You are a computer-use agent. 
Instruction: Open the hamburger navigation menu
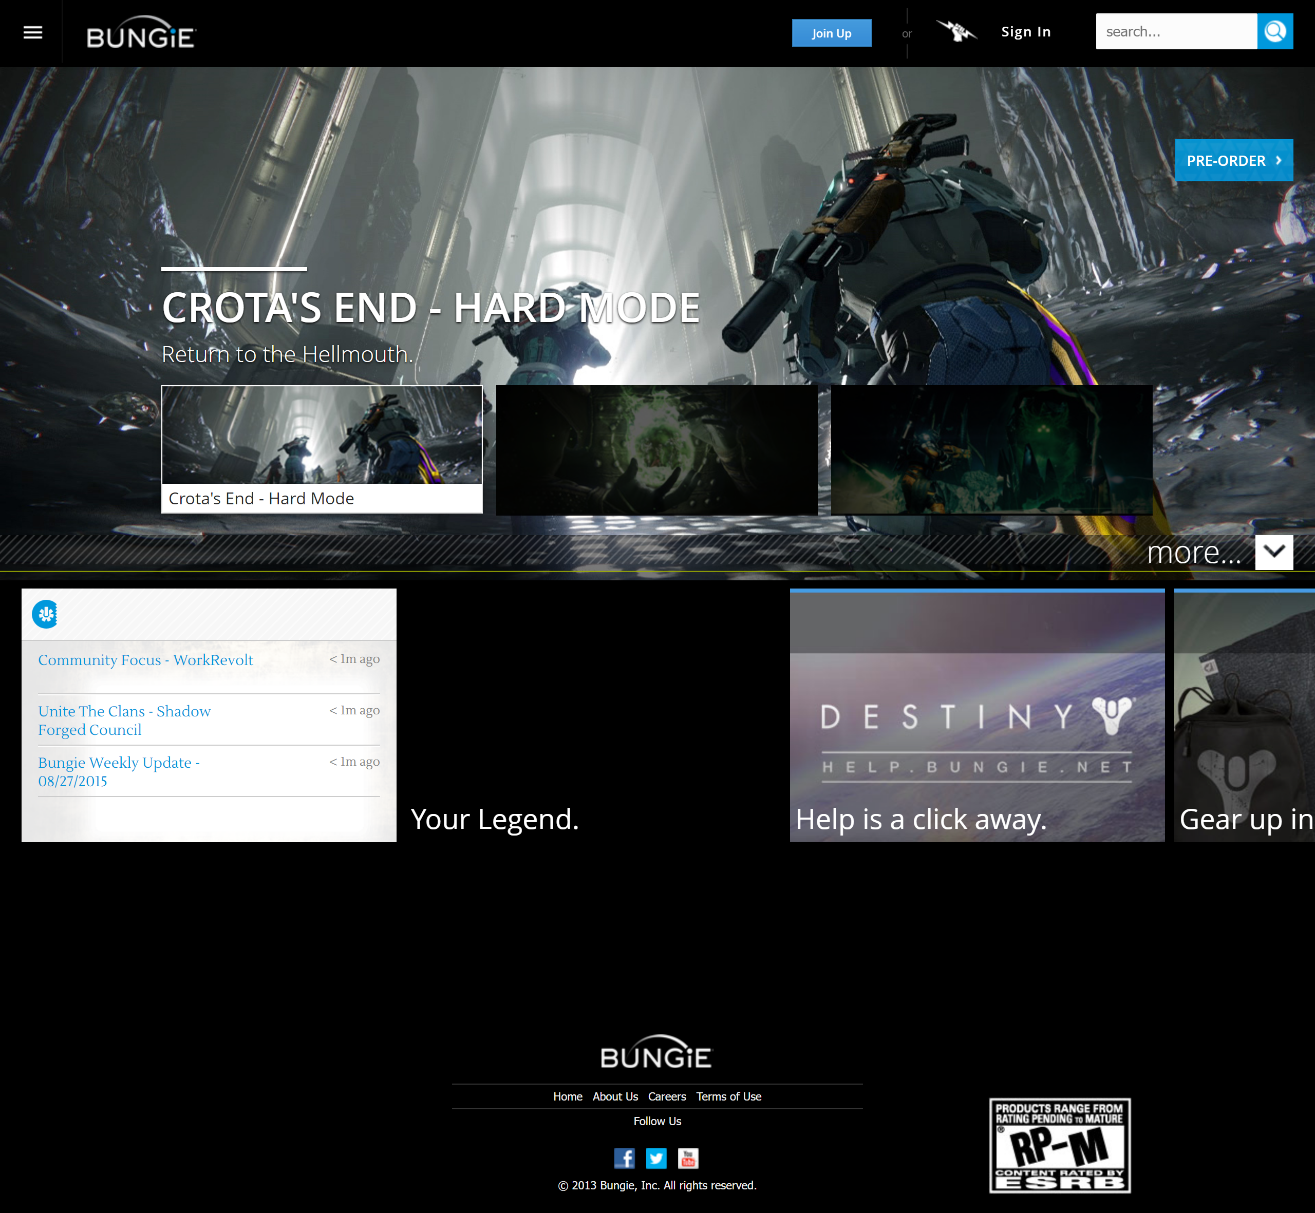tap(33, 32)
